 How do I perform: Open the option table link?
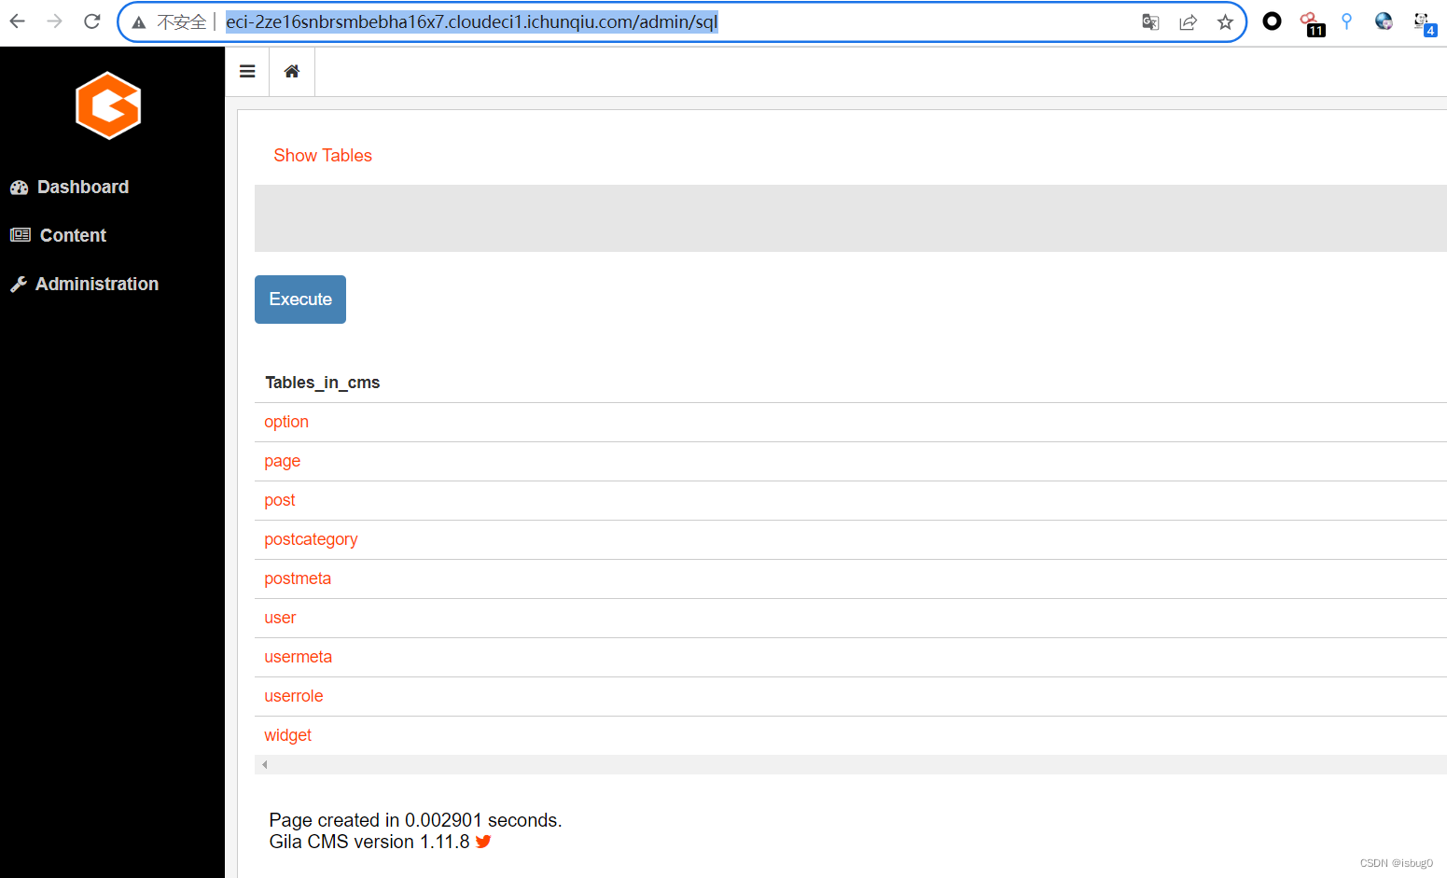click(x=286, y=422)
